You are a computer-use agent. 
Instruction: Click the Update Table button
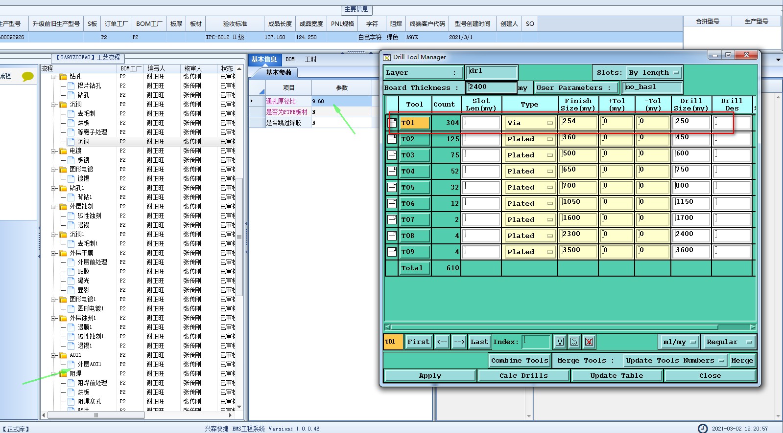pos(617,375)
